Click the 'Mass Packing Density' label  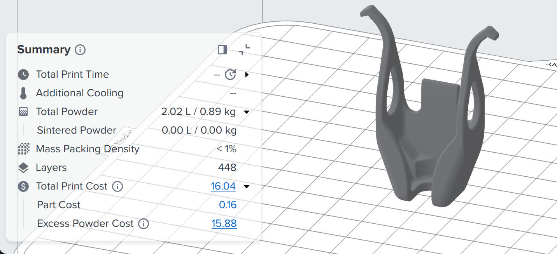pos(88,149)
